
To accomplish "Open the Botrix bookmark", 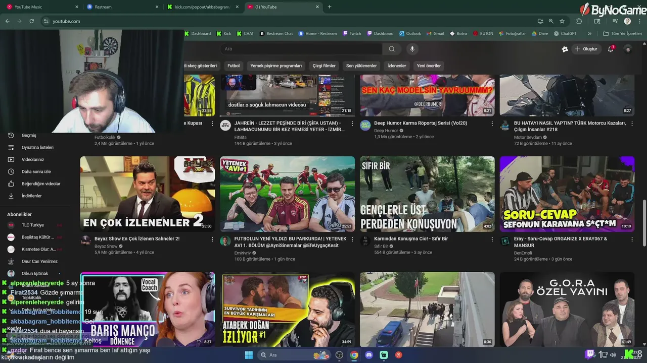I will click(x=458, y=34).
